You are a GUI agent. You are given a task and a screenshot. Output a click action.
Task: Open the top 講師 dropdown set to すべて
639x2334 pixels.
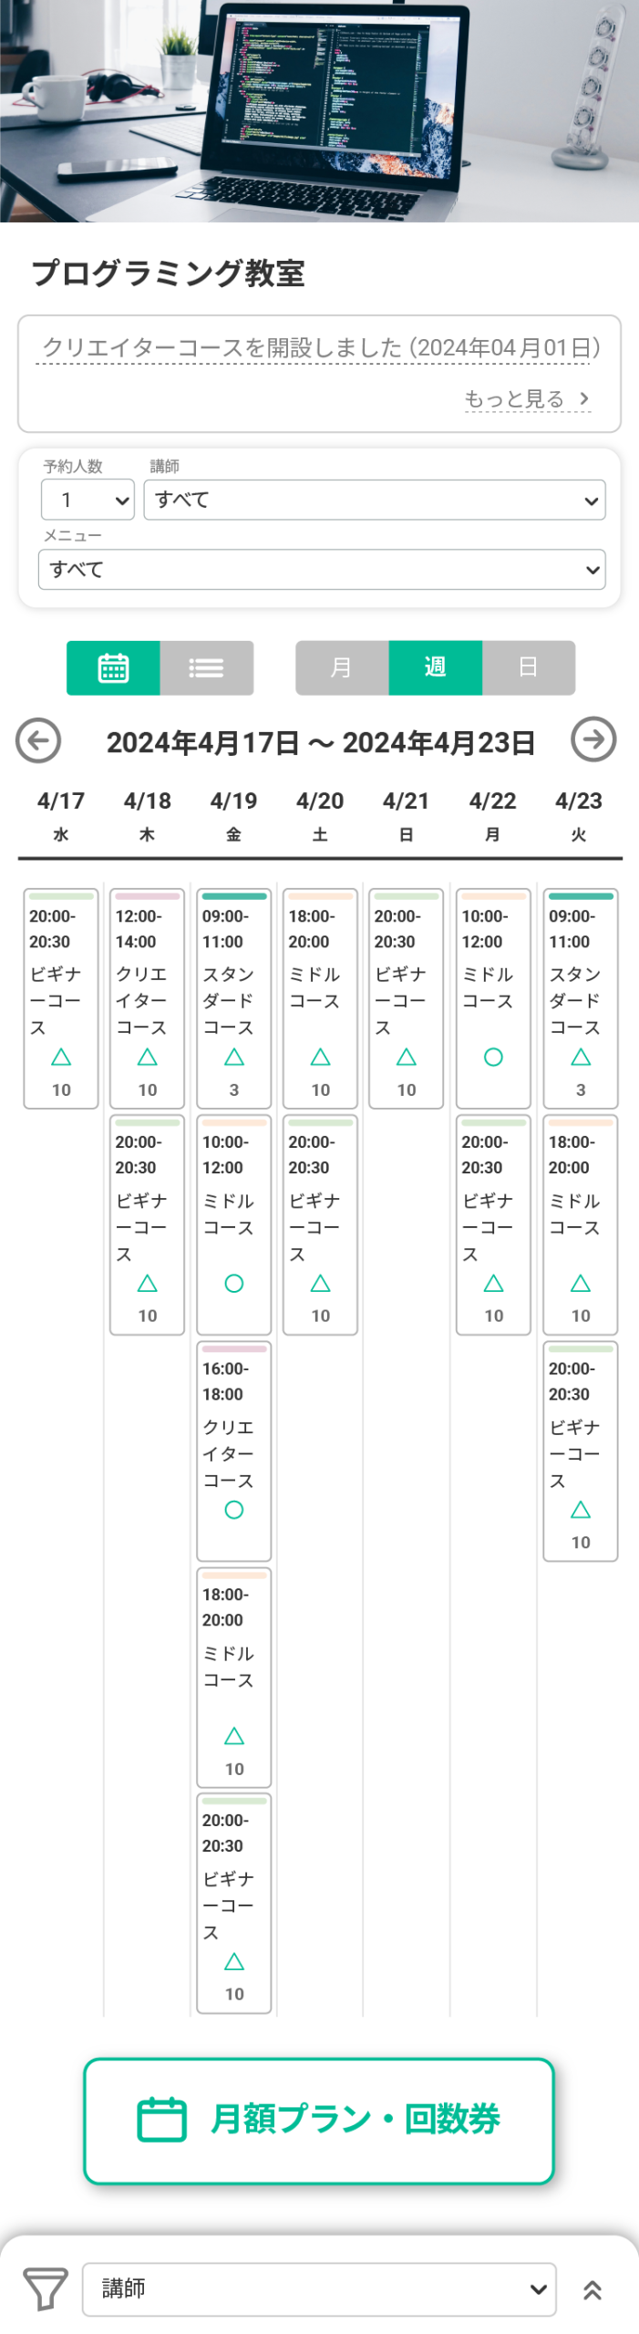point(375,500)
